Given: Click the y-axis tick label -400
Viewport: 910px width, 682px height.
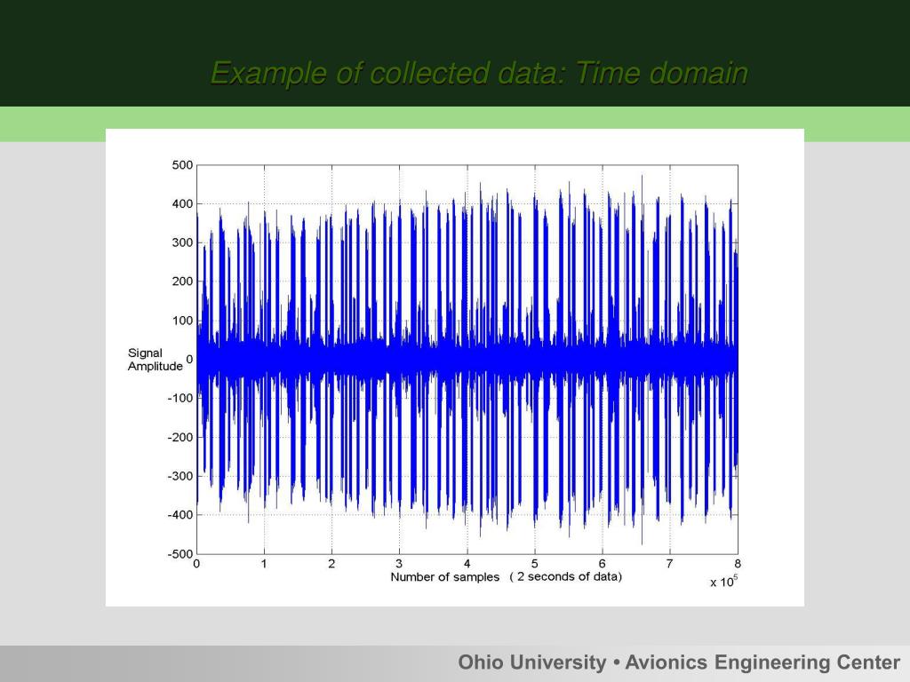Looking at the screenshot, I should pos(180,515).
